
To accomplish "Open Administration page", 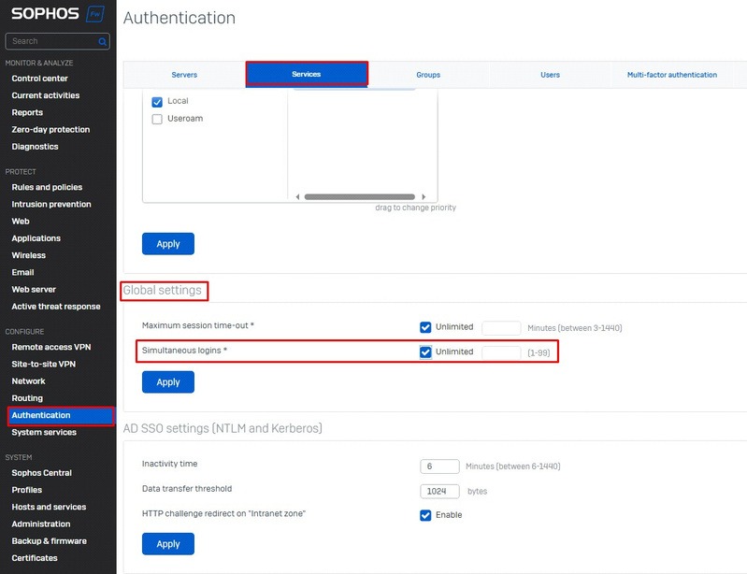I will [x=41, y=524].
